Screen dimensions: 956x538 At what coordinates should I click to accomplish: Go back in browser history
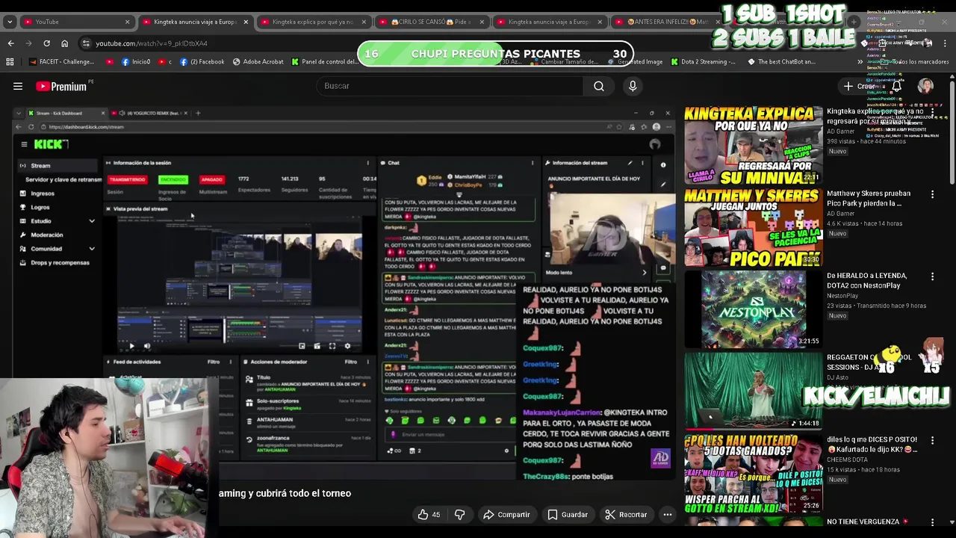[x=10, y=43]
